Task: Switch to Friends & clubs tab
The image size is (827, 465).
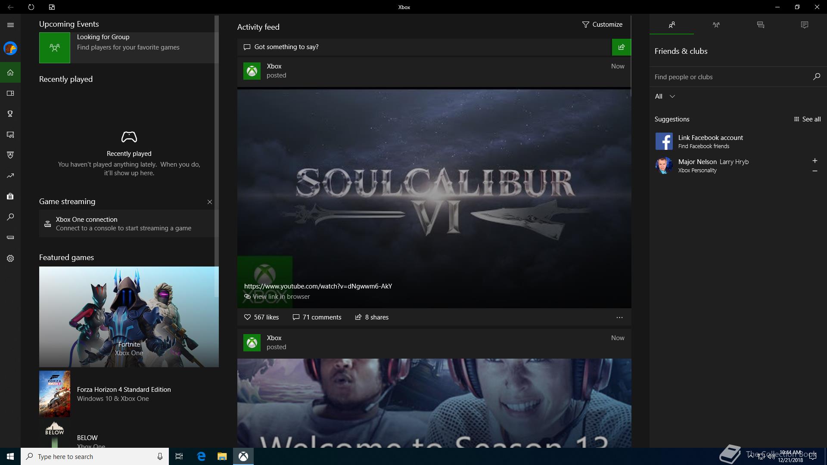Action: pos(672,25)
